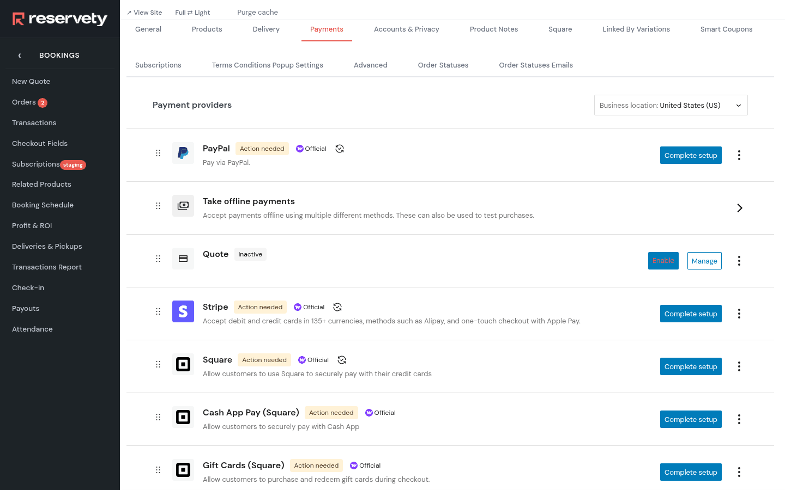
Task: Open the Quote three-dot options menu
Action: 739,261
